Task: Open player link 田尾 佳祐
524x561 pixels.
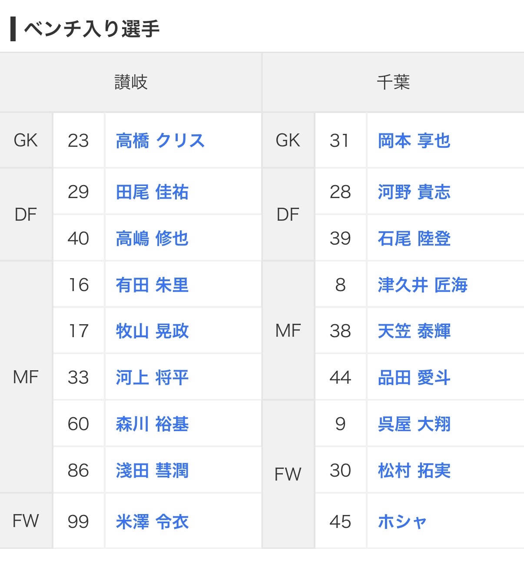Action: tap(152, 192)
